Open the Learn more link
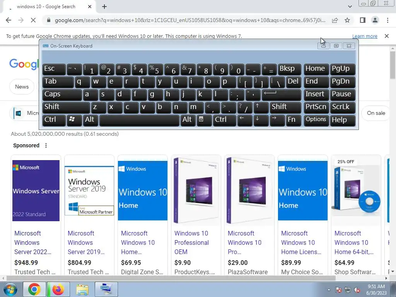This screenshot has height=297, width=396. 365,36
